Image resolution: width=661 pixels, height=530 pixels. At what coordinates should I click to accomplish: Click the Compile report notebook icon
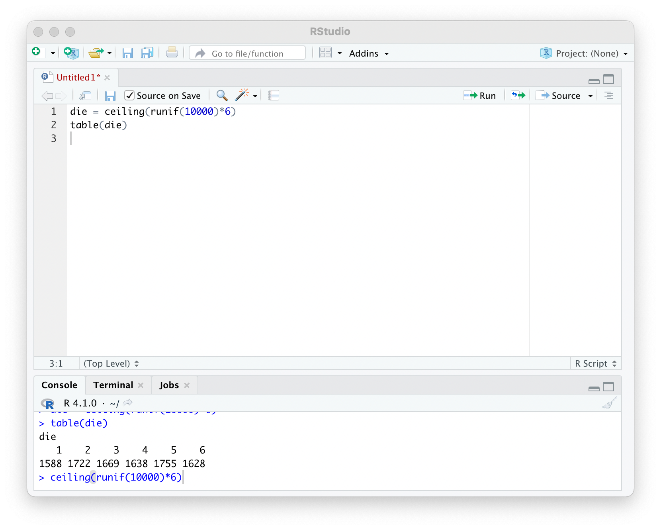274,95
